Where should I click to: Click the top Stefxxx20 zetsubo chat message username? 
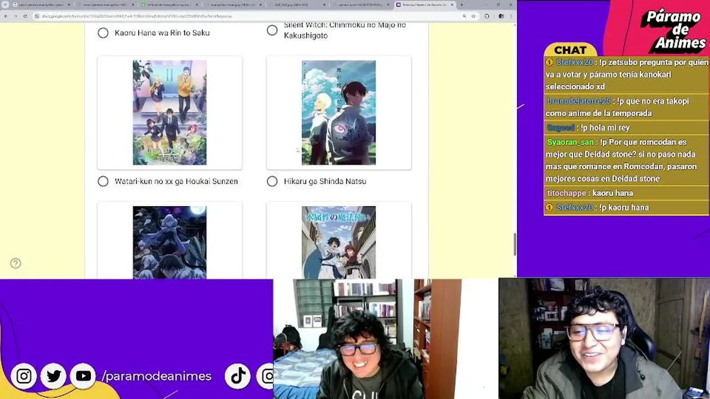pos(575,63)
